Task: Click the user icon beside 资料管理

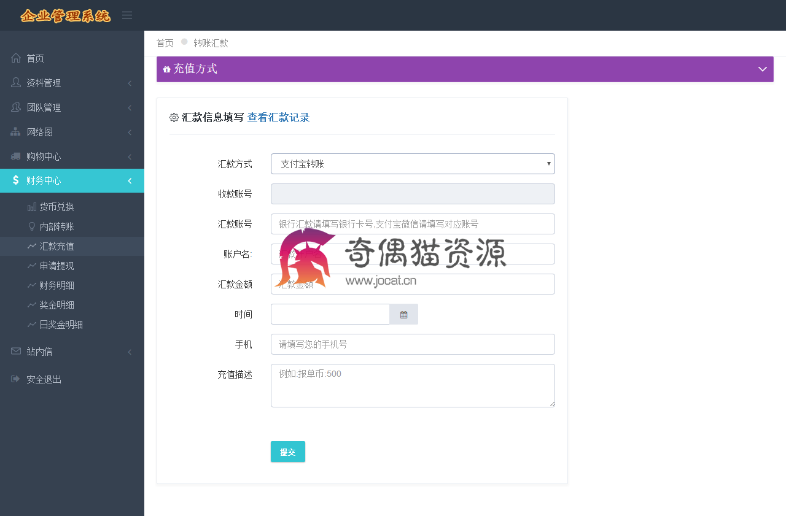Action: tap(16, 82)
